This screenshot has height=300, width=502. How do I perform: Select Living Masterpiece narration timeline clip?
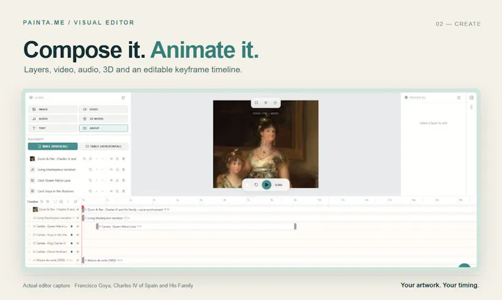point(279,218)
